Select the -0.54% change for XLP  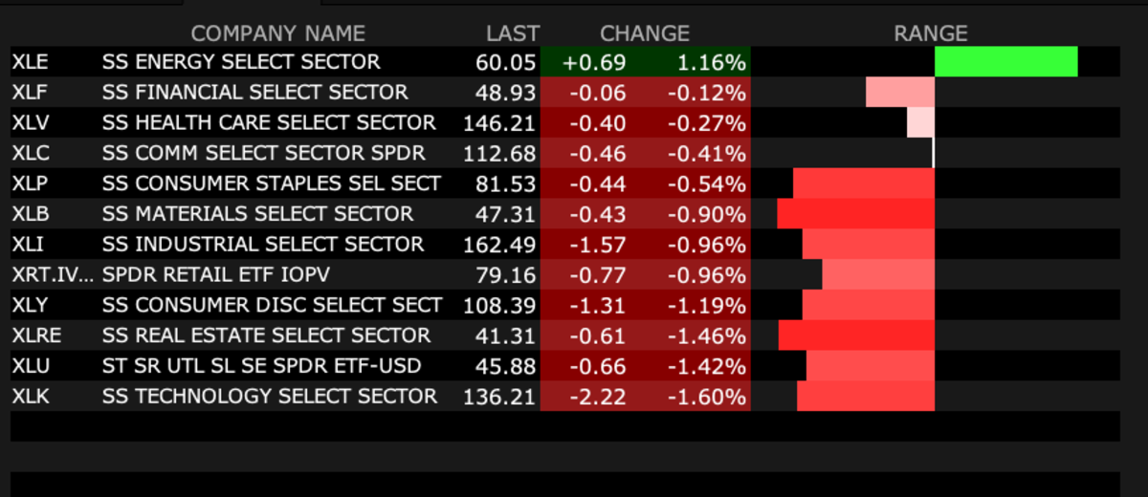[710, 184]
